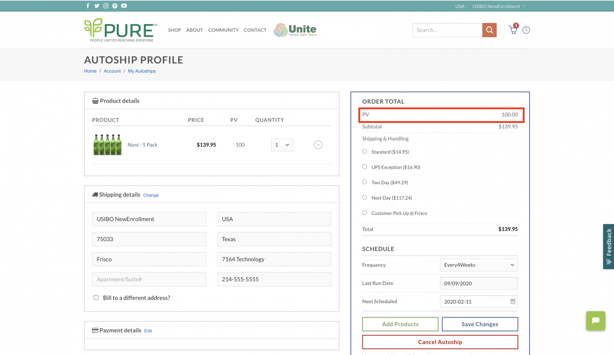Select Customer Pick Up @ Frisco option
This screenshot has height=355, width=614.
(365, 213)
